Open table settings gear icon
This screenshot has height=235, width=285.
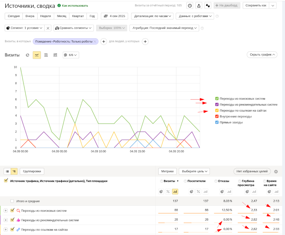tap(276, 172)
